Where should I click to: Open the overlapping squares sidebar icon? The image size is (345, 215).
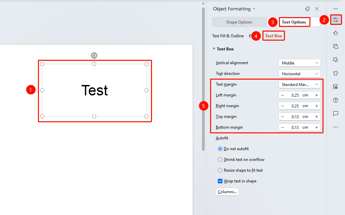point(336,46)
